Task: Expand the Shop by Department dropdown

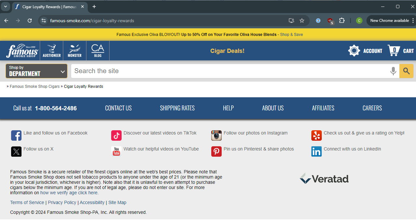Action: tap(37, 71)
